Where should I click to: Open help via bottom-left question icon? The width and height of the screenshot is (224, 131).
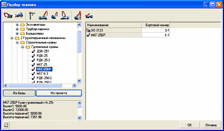point(6,125)
